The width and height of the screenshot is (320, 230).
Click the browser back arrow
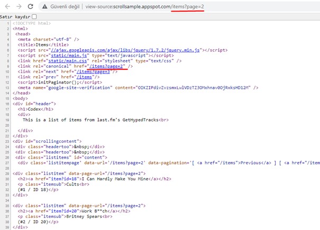[x=7, y=6]
